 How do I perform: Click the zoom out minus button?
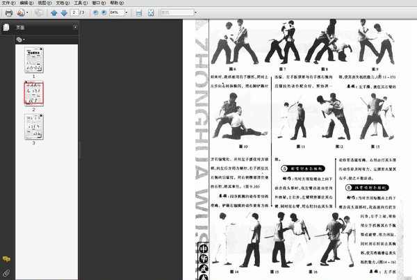pyautogui.click(x=96, y=13)
